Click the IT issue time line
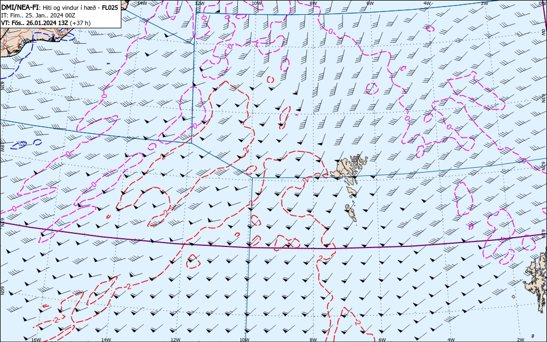Screen dimensions: 547x342 click(x=38, y=15)
